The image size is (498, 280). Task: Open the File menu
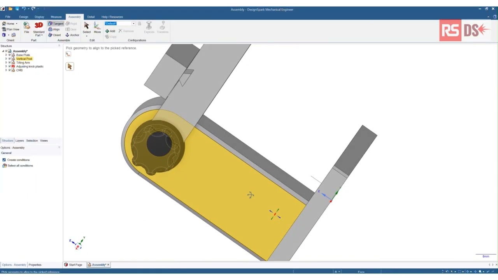(8, 17)
